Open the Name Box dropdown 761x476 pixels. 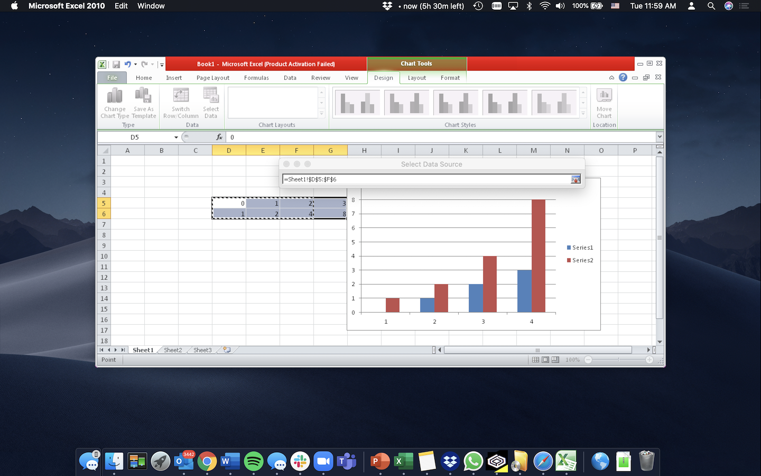point(177,136)
